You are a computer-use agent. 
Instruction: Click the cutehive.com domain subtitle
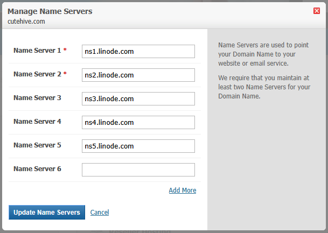tap(26, 22)
